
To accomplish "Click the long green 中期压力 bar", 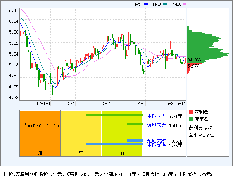I will pyautogui.click(x=114, y=115).
